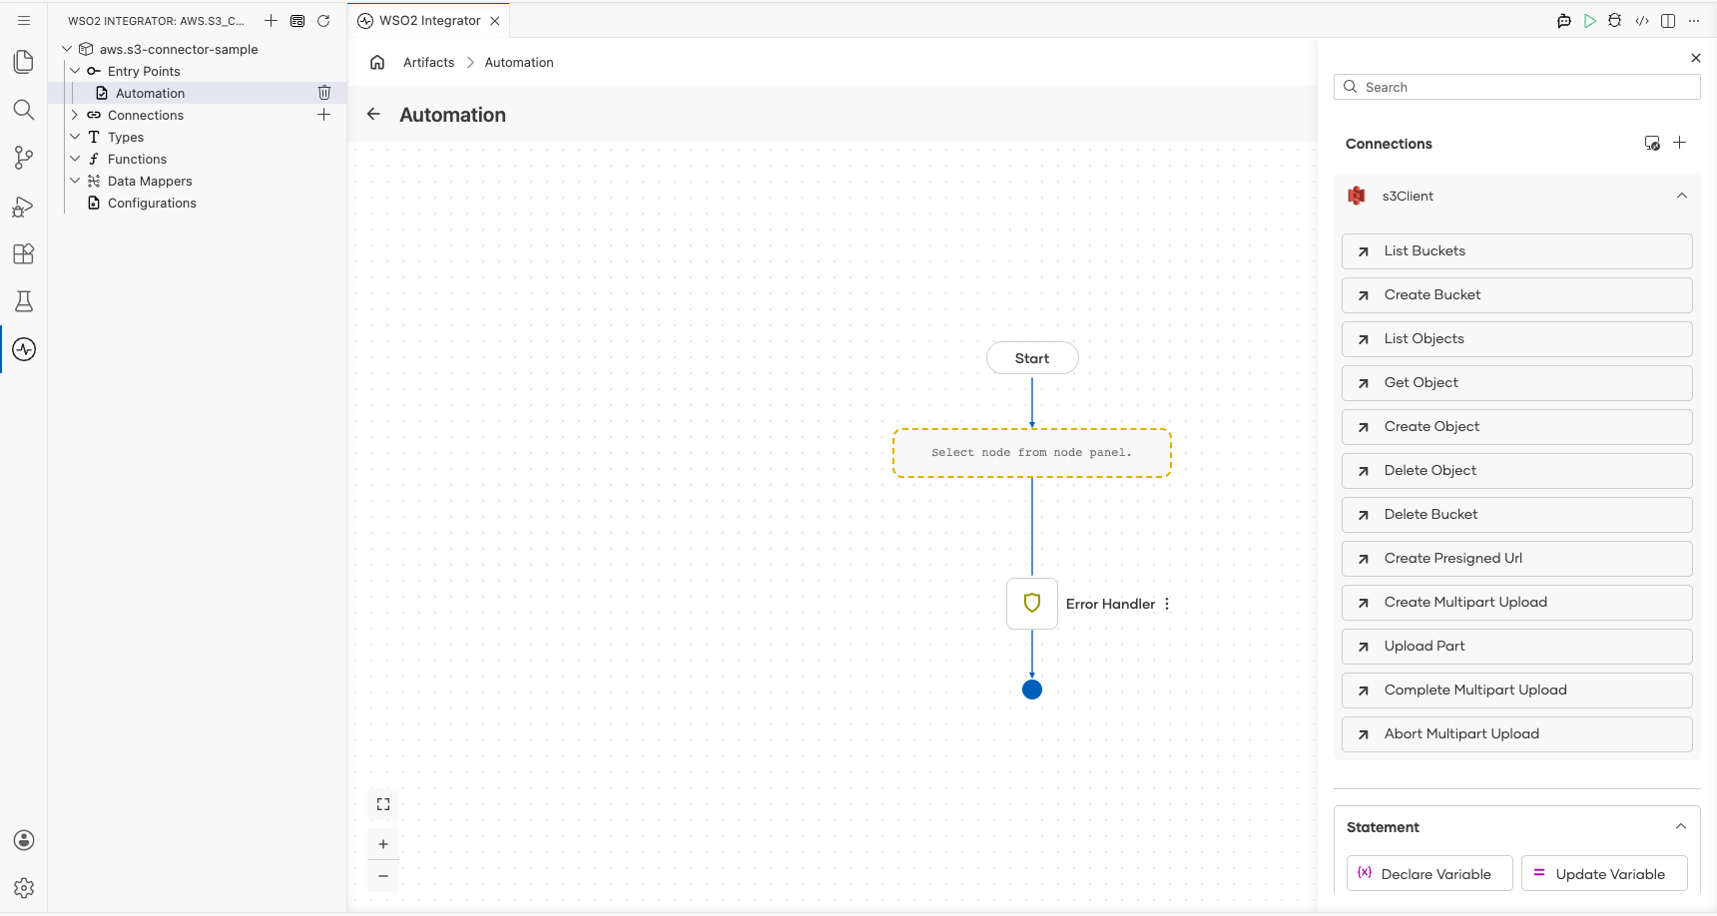Open Error Handler options menu
Image resolution: width=1717 pixels, height=916 pixels.
tap(1167, 604)
